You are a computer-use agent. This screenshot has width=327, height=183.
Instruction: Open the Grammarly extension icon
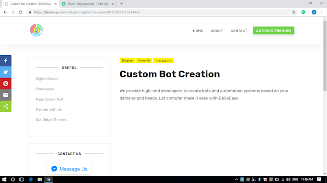(303, 12)
